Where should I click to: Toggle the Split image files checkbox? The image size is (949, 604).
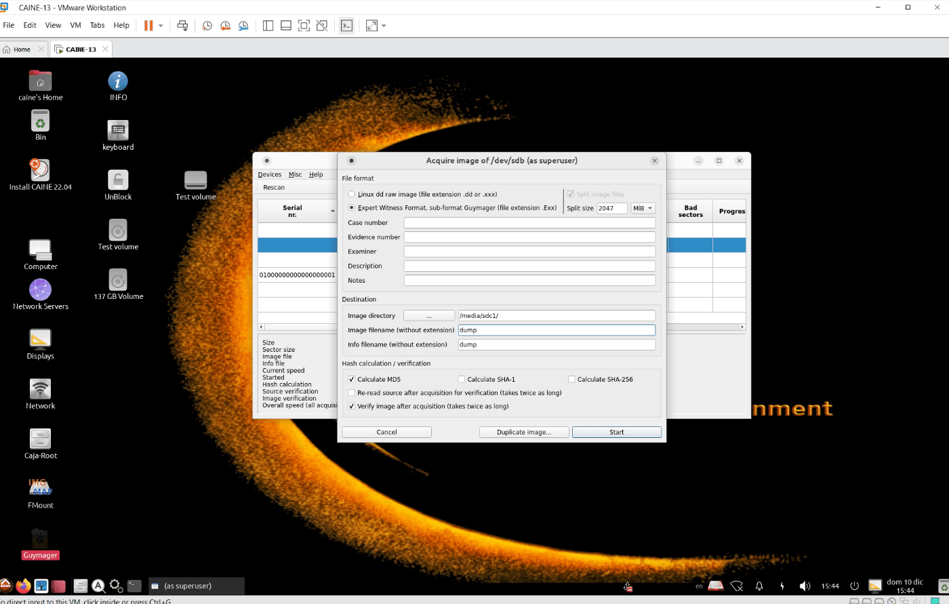[570, 194]
